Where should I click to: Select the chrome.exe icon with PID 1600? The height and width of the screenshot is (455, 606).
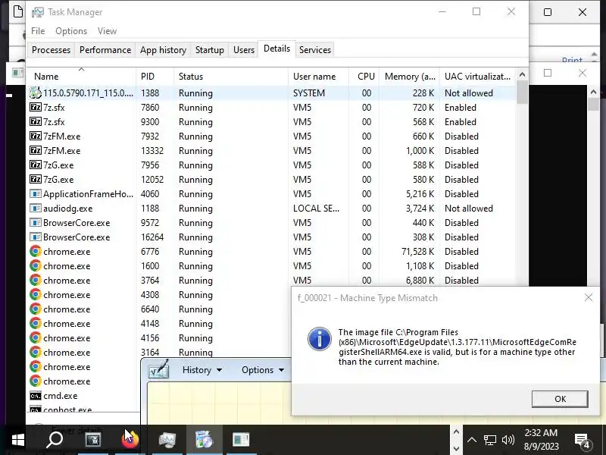tap(36, 266)
